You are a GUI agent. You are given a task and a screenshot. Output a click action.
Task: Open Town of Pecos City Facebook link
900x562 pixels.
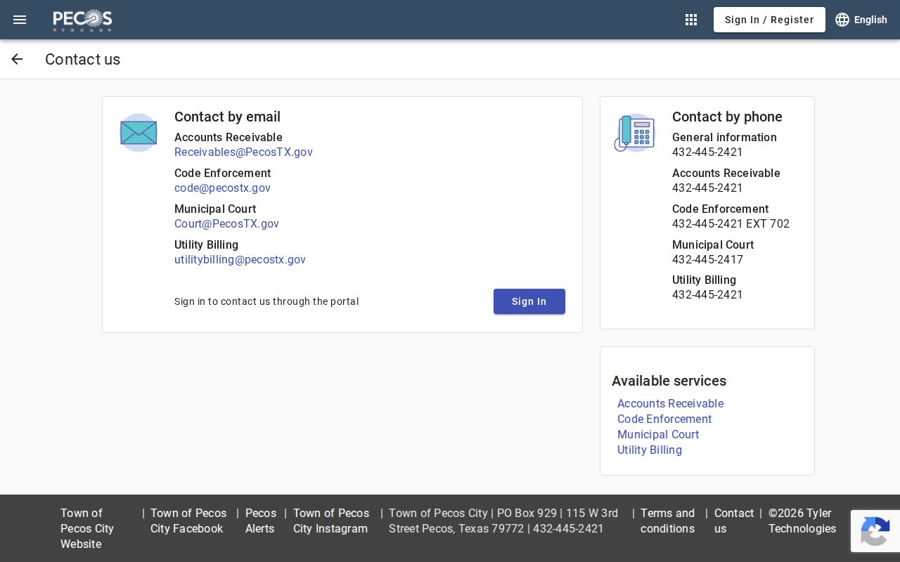tap(188, 521)
